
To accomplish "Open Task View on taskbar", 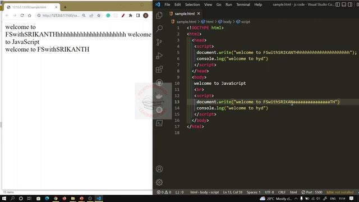I will tap(29, 198).
